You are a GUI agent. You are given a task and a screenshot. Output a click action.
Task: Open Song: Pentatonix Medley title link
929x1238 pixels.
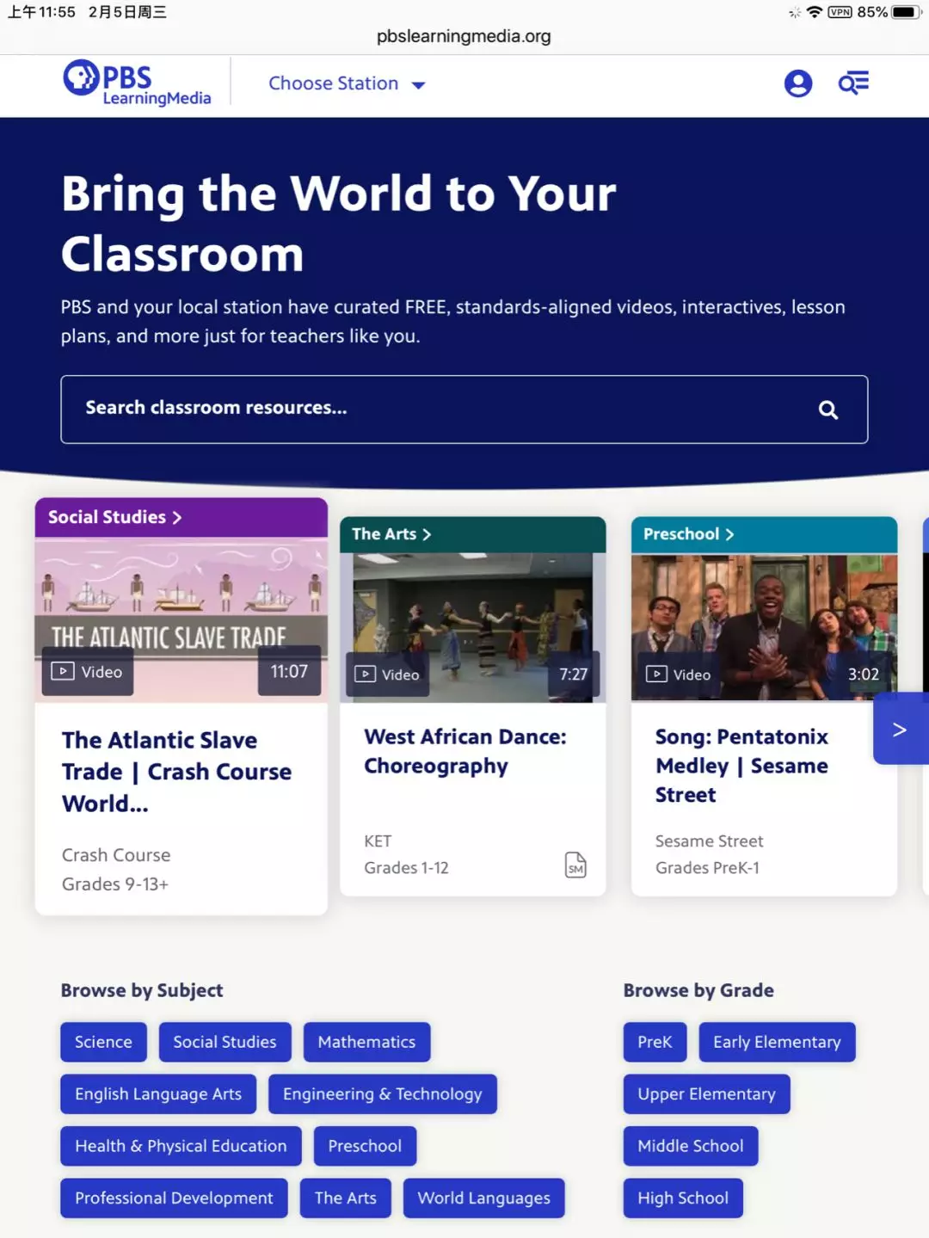741,766
